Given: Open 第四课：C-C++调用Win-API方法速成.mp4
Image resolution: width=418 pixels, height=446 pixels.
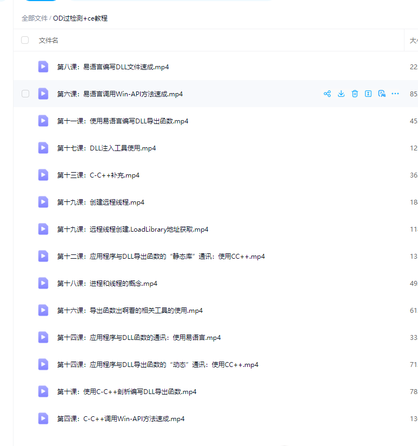Looking at the screenshot, I should pyautogui.click(x=121, y=418).
